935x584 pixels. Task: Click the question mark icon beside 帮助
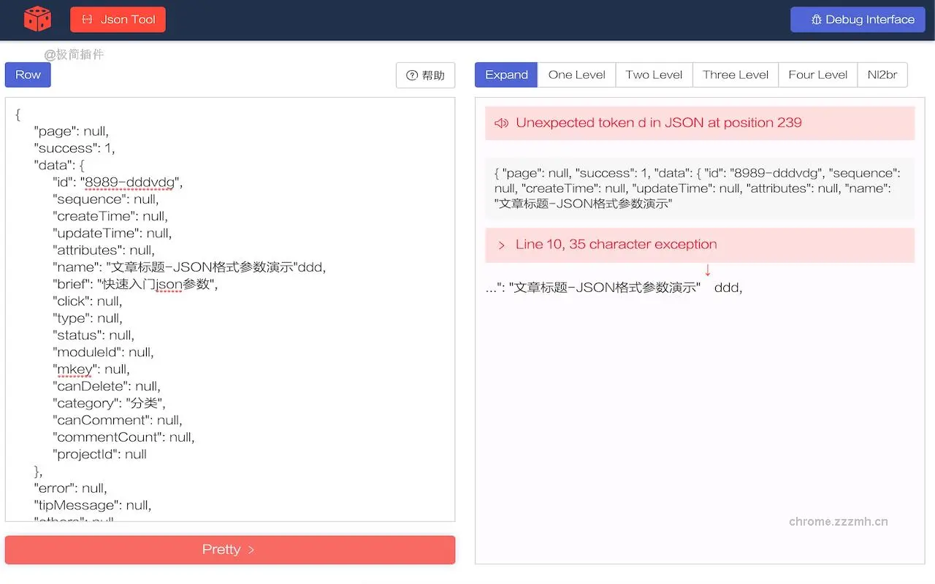pyautogui.click(x=413, y=75)
